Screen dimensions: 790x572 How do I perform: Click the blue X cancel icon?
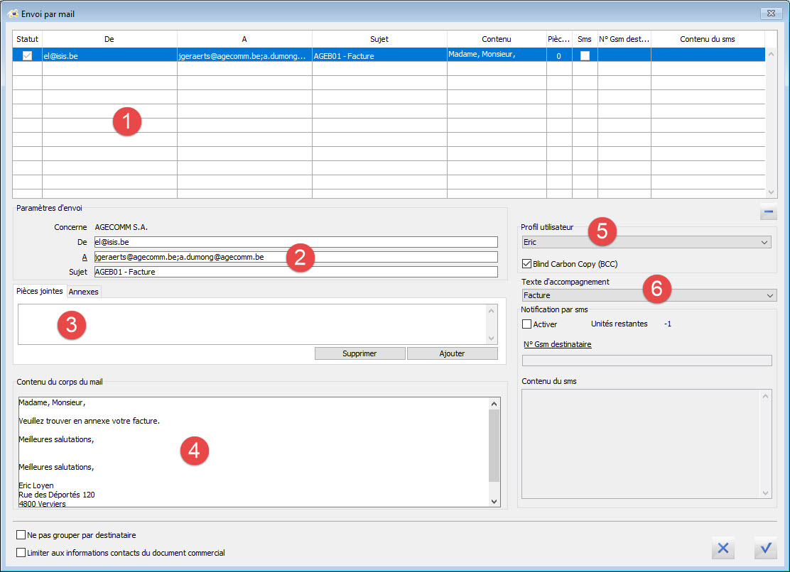[723, 548]
